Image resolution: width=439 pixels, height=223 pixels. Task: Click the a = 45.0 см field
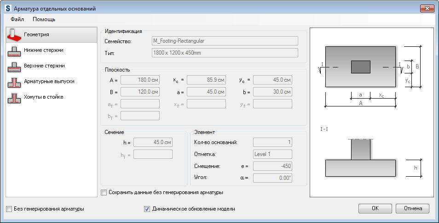click(x=206, y=92)
